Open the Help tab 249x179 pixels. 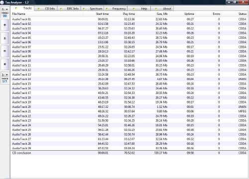click(x=139, y=8)
